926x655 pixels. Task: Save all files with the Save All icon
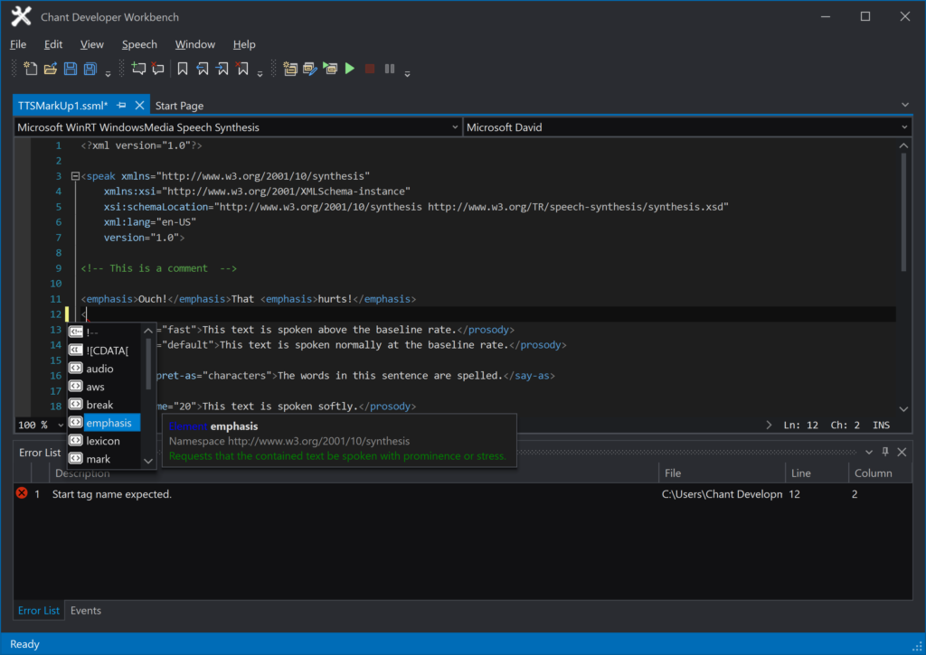(x=90, y=69)
